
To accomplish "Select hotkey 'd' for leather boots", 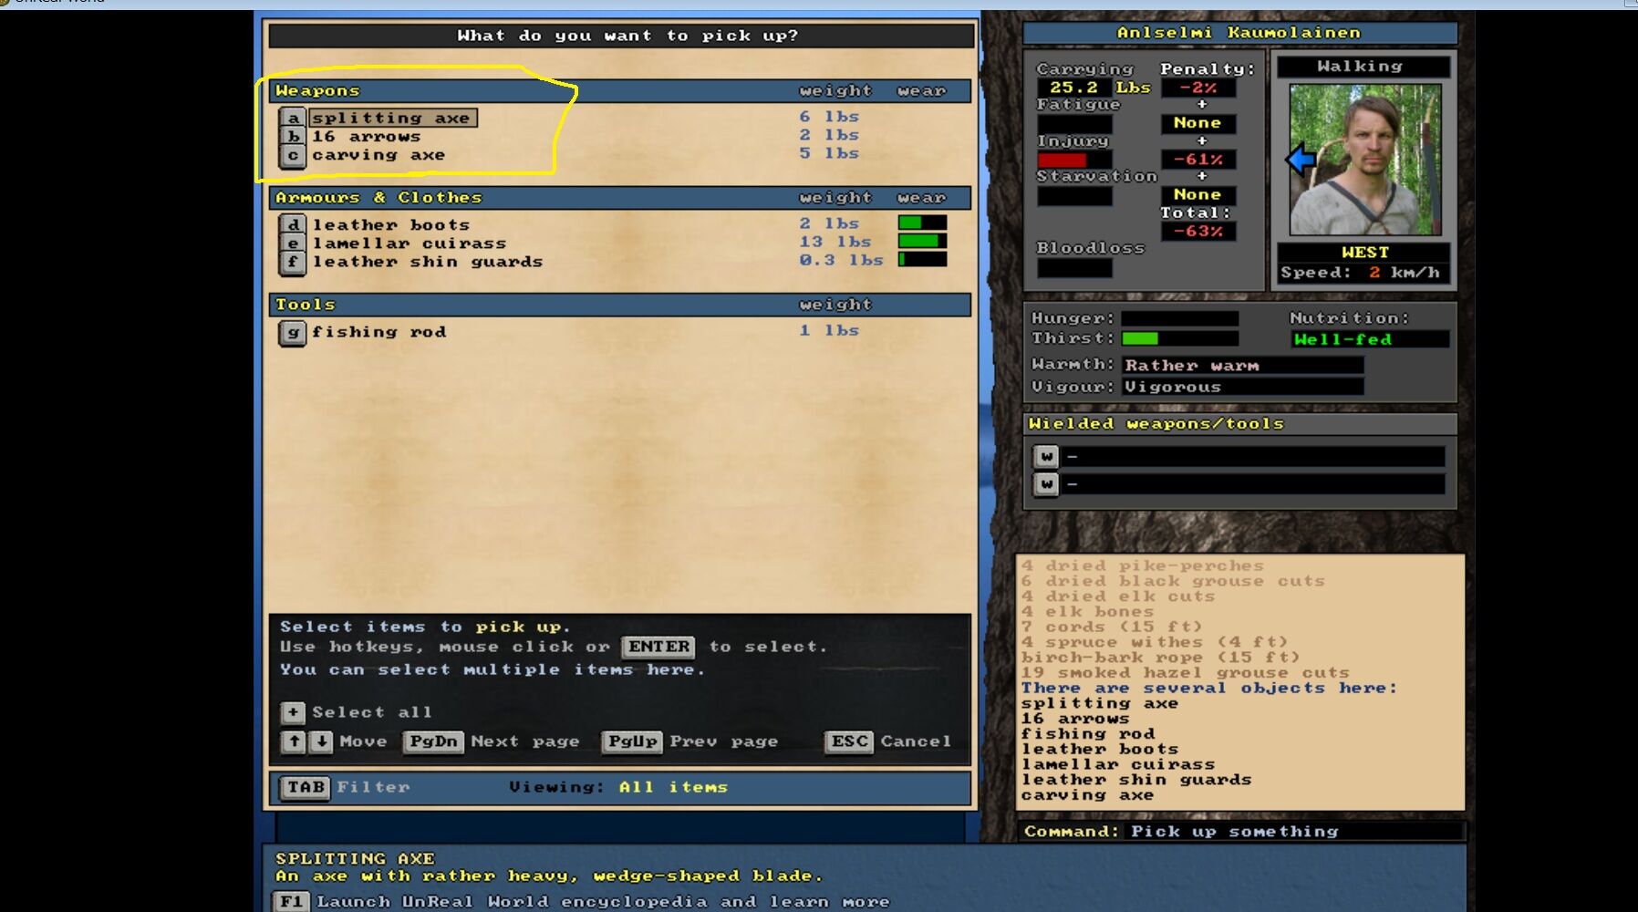I will tap(293, 224).
